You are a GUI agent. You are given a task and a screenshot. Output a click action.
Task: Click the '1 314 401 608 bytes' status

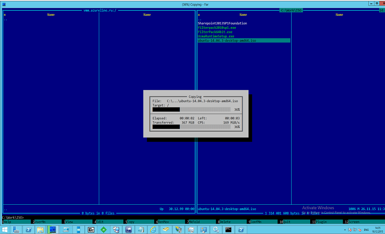tap(292, 213)
